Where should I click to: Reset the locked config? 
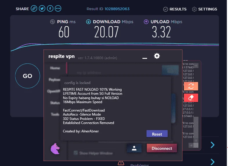point(157,134)
